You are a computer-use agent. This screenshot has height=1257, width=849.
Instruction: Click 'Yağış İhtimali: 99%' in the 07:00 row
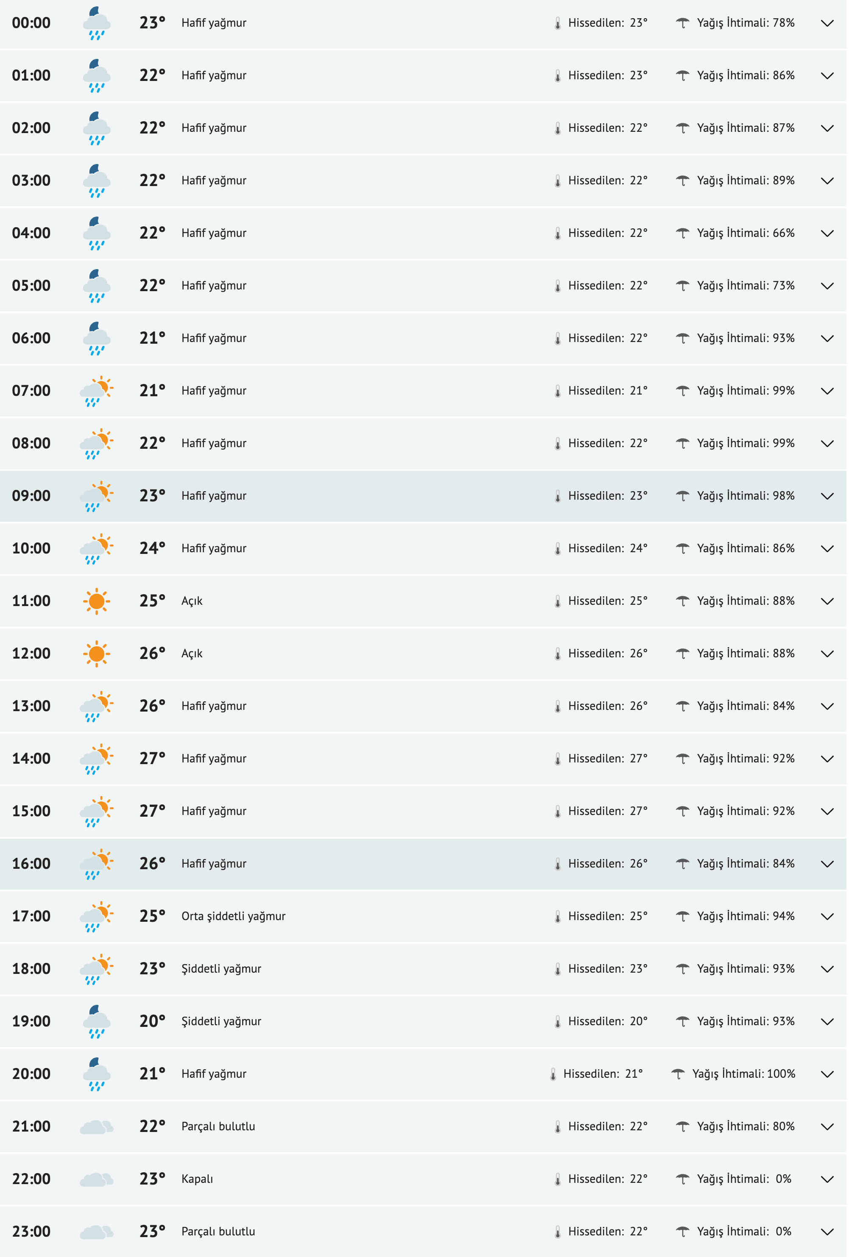click(x=745, y=390)
